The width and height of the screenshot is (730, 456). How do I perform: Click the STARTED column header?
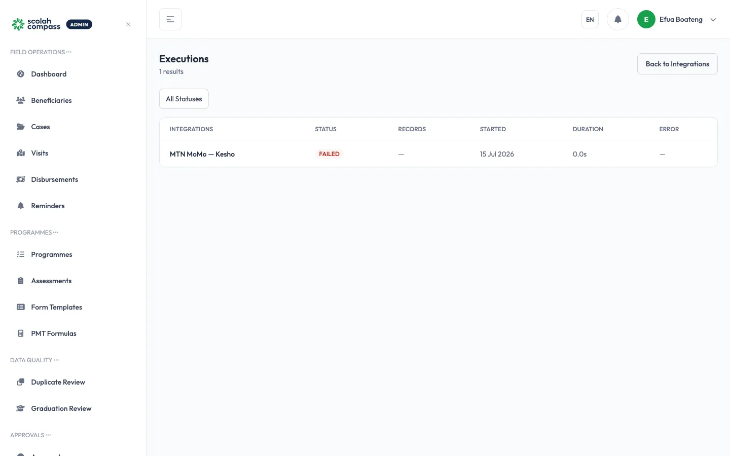493,129
